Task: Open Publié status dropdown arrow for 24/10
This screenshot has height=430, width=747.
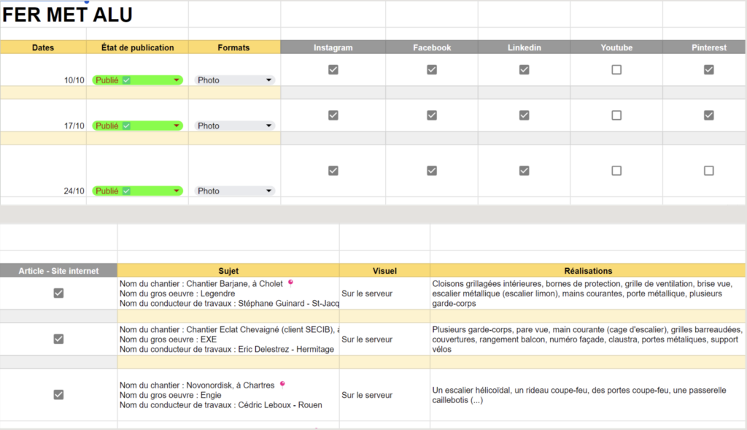Action: pyautogui.click(x=177, y=191)
